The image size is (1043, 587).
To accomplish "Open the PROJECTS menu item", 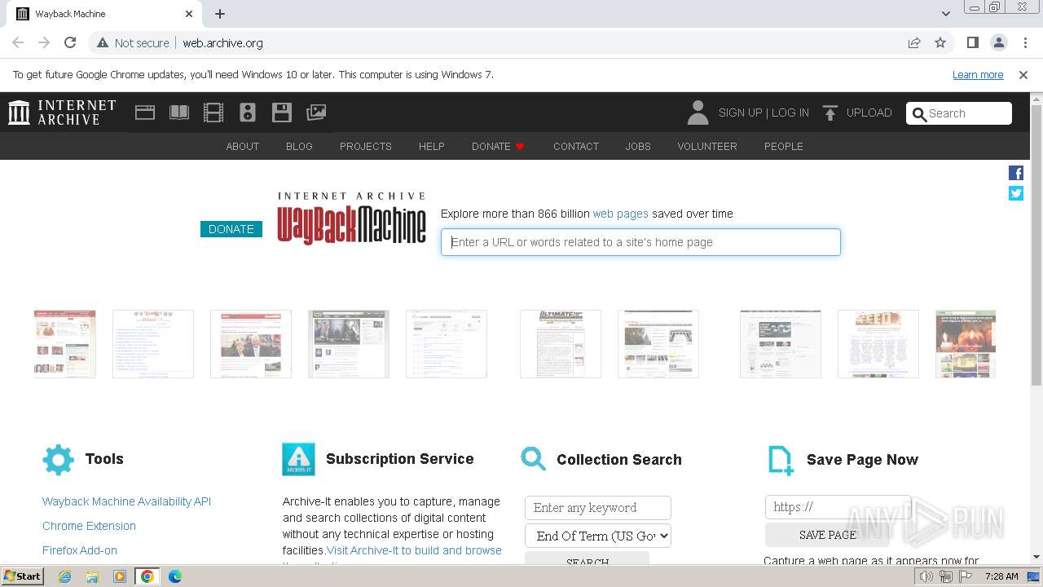I will [x=366, y=147].
